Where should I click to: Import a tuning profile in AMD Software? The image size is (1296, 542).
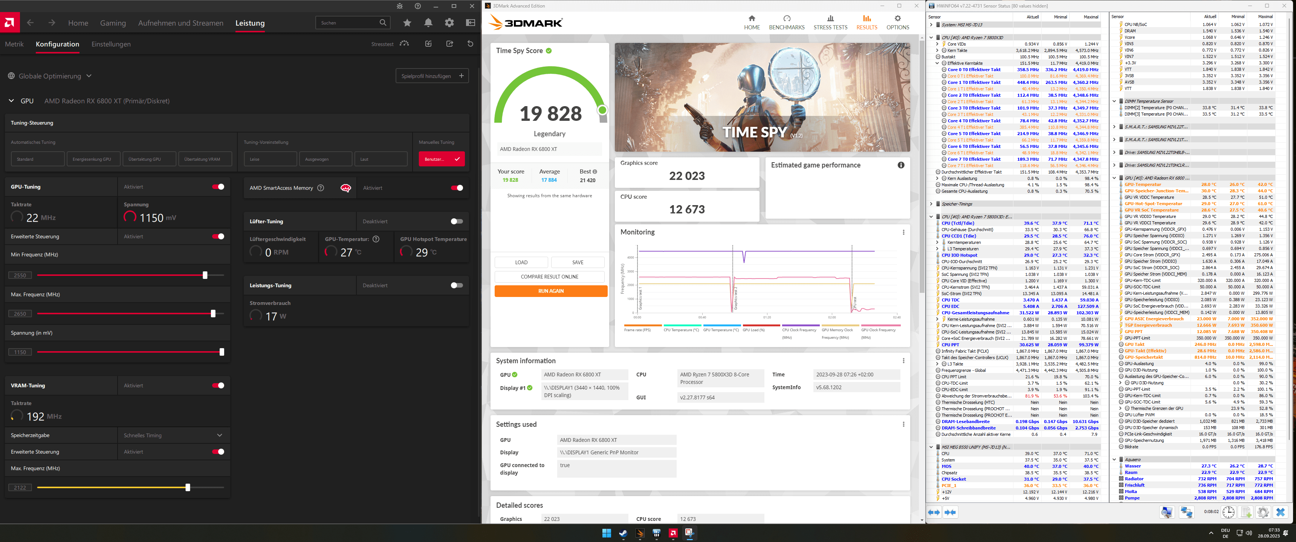pyautogui.click(x=428, y=44)
